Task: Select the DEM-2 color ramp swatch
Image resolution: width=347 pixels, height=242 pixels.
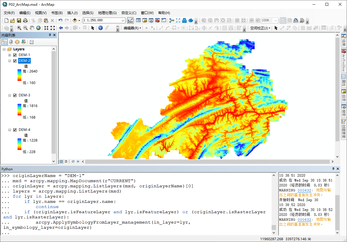Action: point(20,75)
